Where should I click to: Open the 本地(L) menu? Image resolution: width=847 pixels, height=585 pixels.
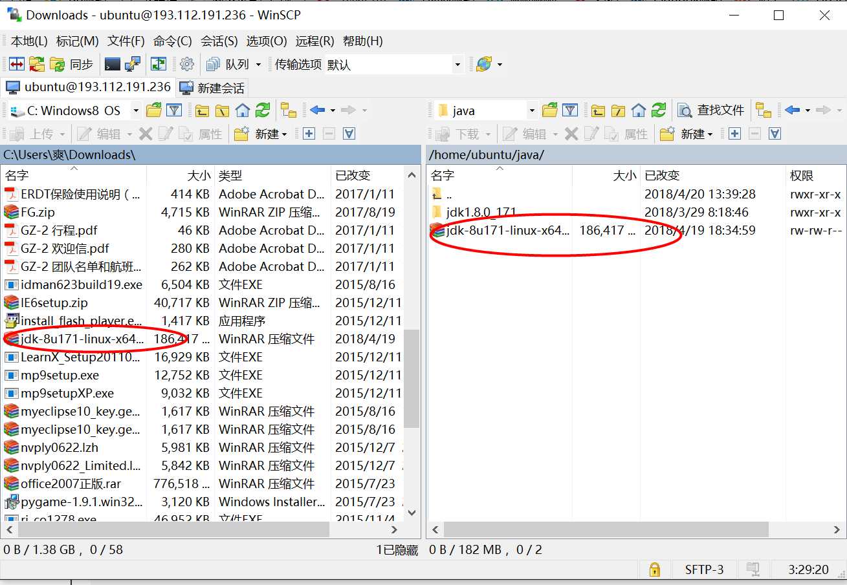(x=29, y=41)
